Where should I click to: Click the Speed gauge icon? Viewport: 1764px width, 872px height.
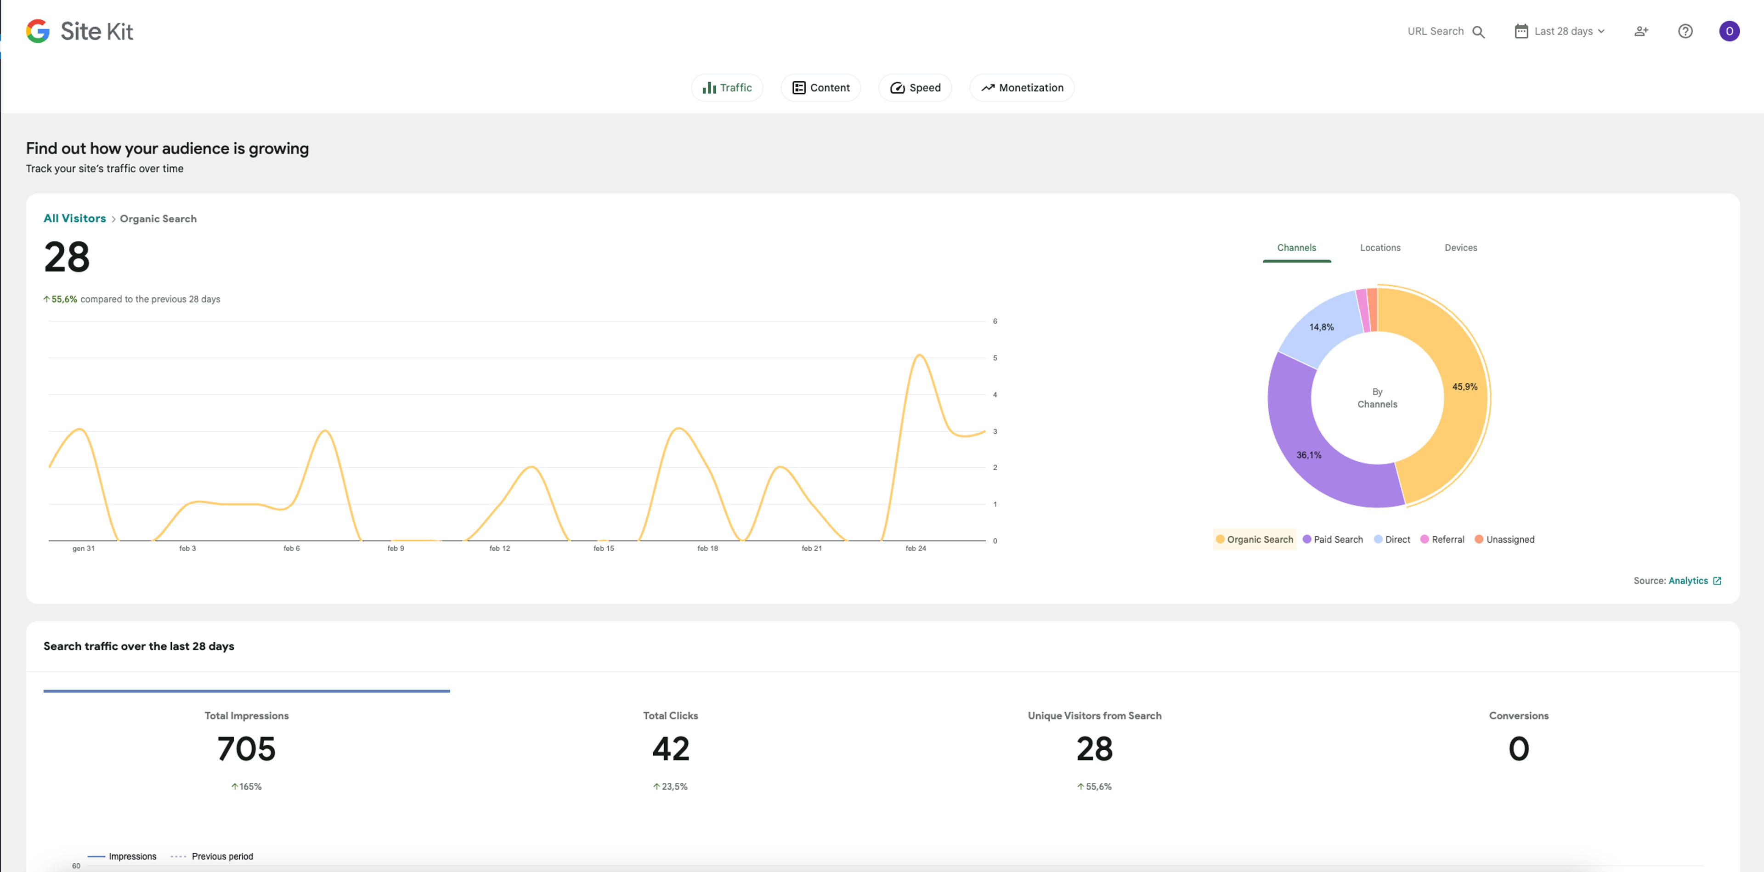[897, 88]
